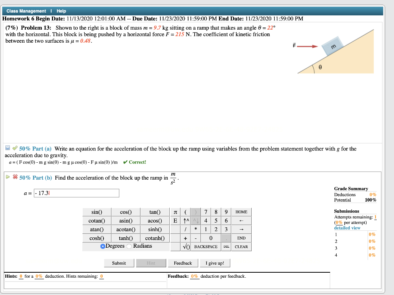Switch to Radians mode
The image size is (394, 295).
[x=129, y=246]
